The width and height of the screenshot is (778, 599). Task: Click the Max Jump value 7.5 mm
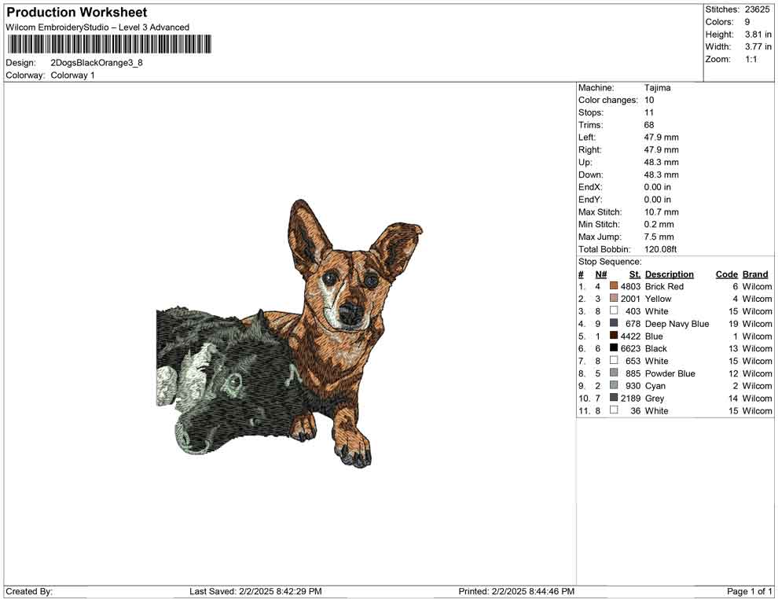(x=659, y=237)
